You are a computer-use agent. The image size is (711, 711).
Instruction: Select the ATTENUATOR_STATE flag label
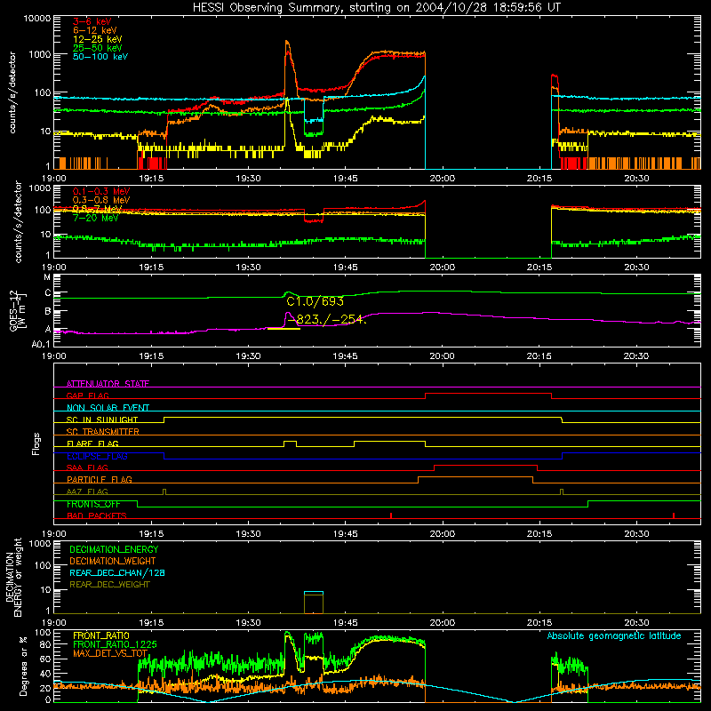click(108, 384)
